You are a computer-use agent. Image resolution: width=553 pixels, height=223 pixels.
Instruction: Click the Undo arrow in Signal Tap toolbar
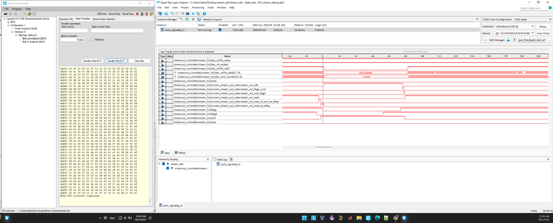[172, 13]
